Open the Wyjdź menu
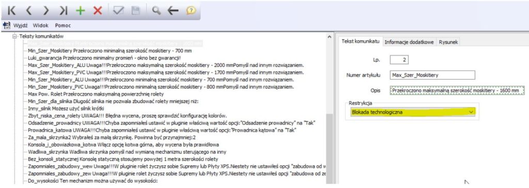This screenshot has width=529, height=188. tap(20, 26)
